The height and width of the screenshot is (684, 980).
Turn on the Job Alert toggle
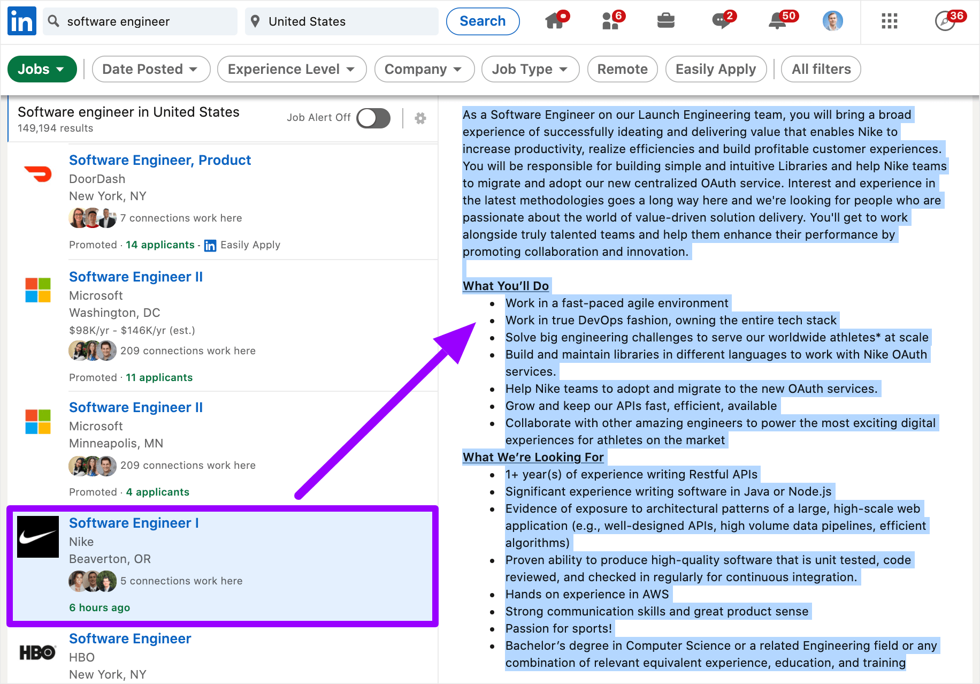click(373, 118)
